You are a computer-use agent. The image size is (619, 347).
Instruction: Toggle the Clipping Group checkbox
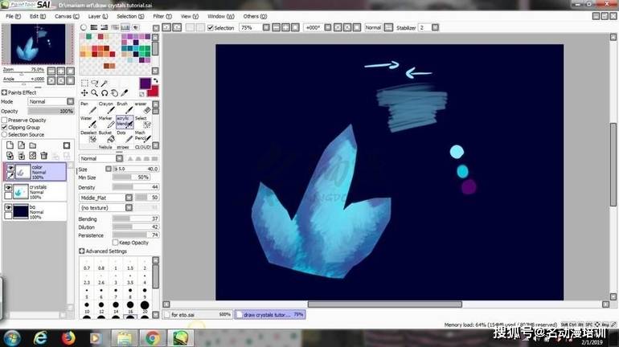(x=5, y=127)
